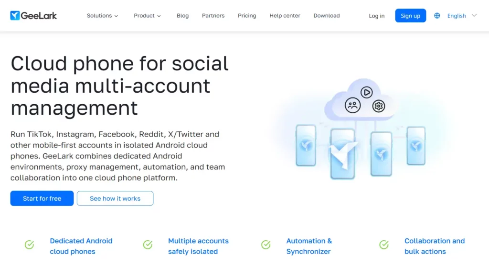Open the Partners page

tap(213, 16)
